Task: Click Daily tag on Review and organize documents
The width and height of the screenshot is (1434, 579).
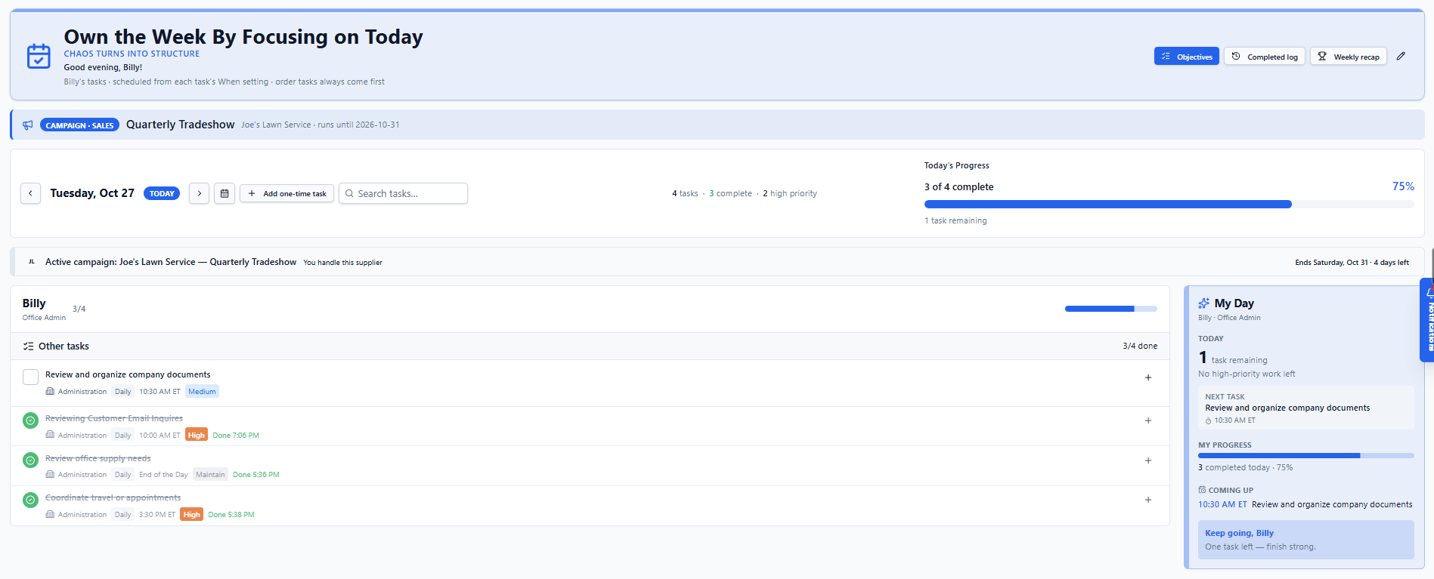Action: click(x=122, y=391)
